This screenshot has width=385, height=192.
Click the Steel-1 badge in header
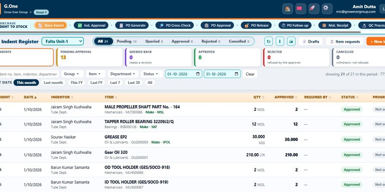point(41,12)
